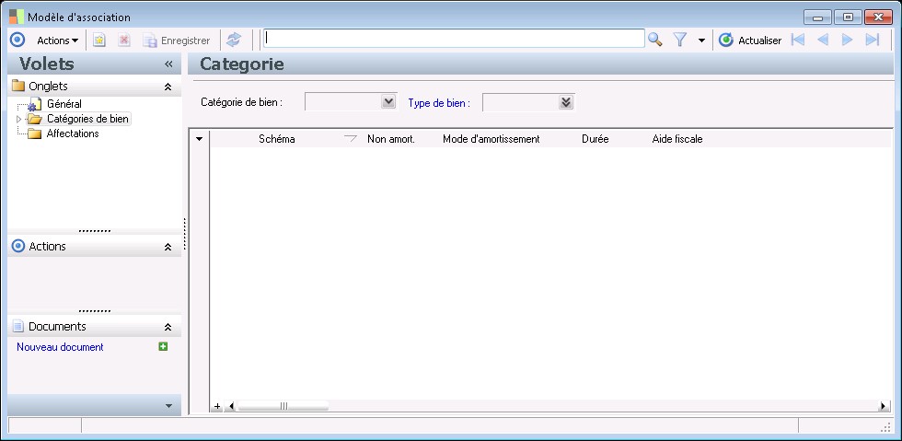
Task: Click the horizontal scrollbar thumb in grid
Action: coord(283,406)
